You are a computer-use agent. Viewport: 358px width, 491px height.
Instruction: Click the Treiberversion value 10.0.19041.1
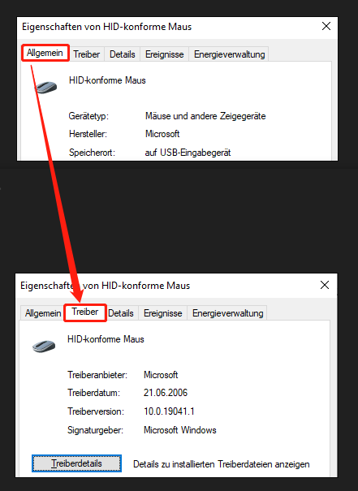pos(169,411)
